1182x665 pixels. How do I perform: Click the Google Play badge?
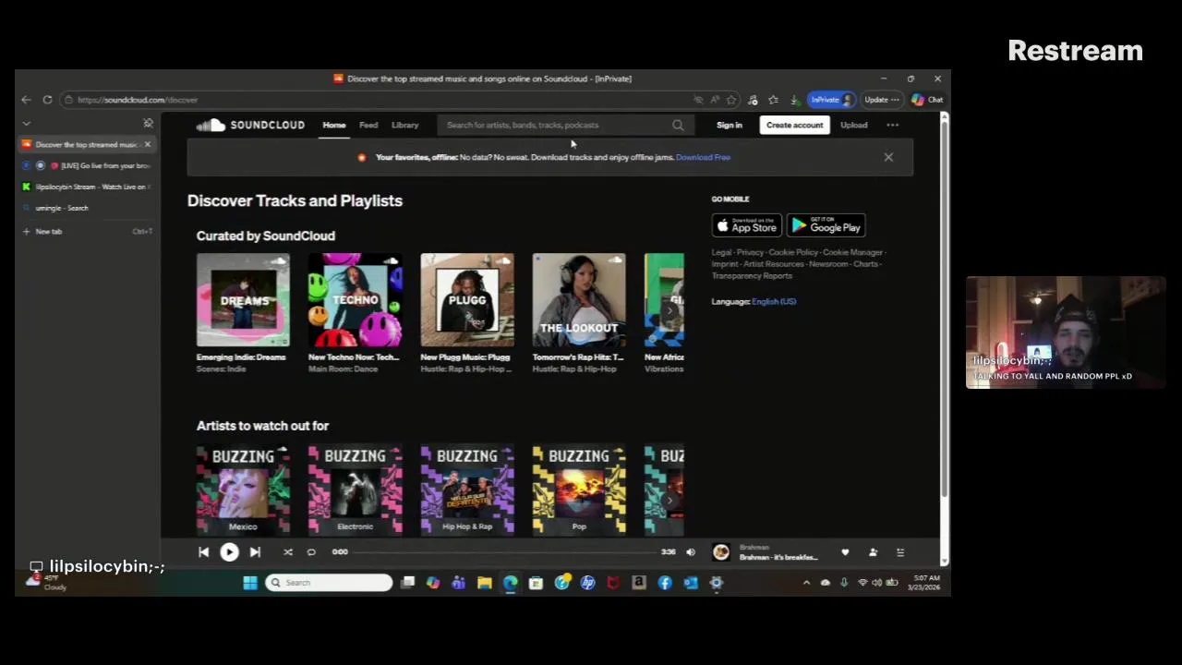(826, 226)
